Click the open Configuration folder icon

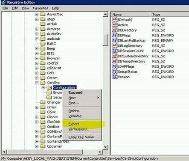[49, 87]
